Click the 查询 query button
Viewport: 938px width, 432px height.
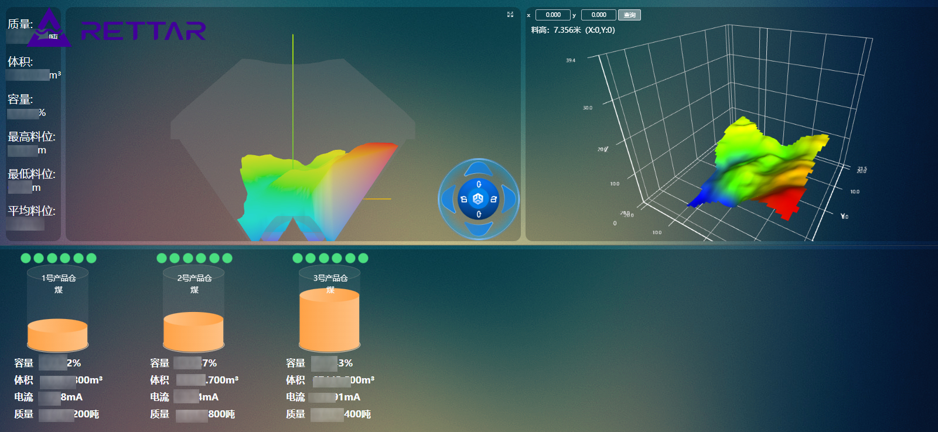[629, 15]
